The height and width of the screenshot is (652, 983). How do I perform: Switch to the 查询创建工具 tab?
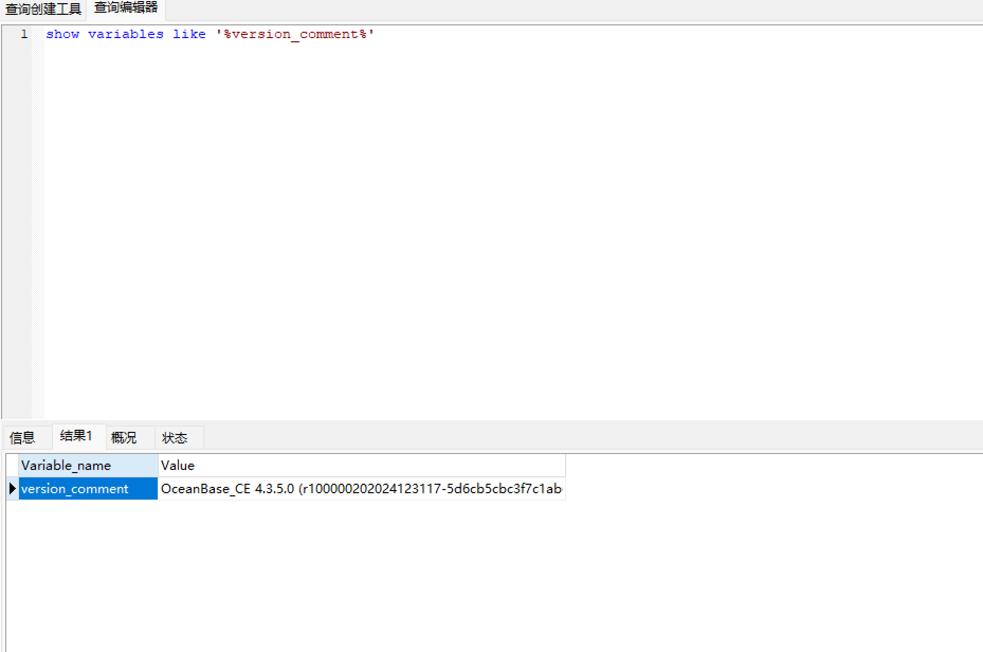[43, 9]
